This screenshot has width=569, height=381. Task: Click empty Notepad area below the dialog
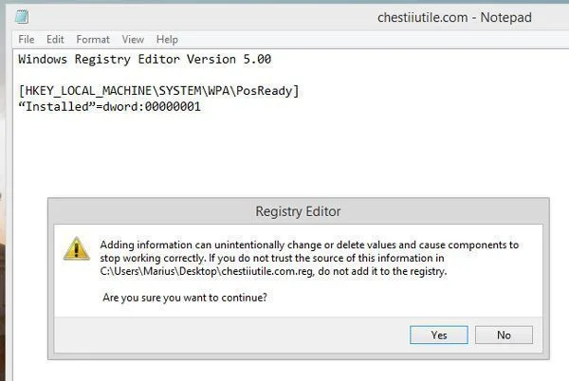[290, 371]
